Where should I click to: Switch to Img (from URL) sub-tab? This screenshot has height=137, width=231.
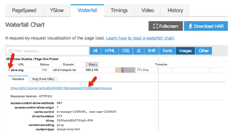[x=43, y=79]
